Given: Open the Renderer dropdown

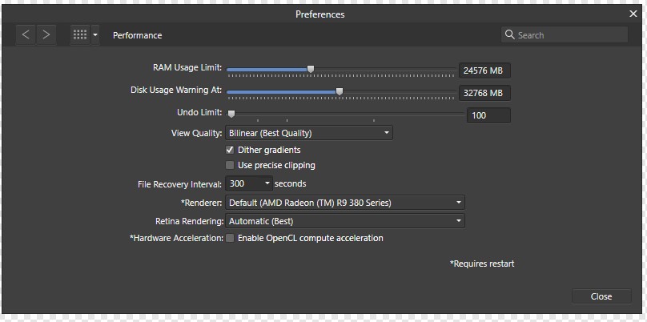Looking at the screenshot, I should point(345,203).
